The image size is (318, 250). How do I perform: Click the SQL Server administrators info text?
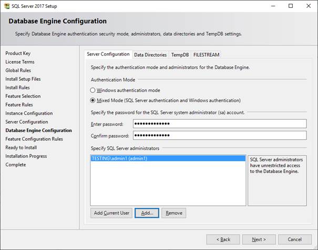(x=276, y=165)
